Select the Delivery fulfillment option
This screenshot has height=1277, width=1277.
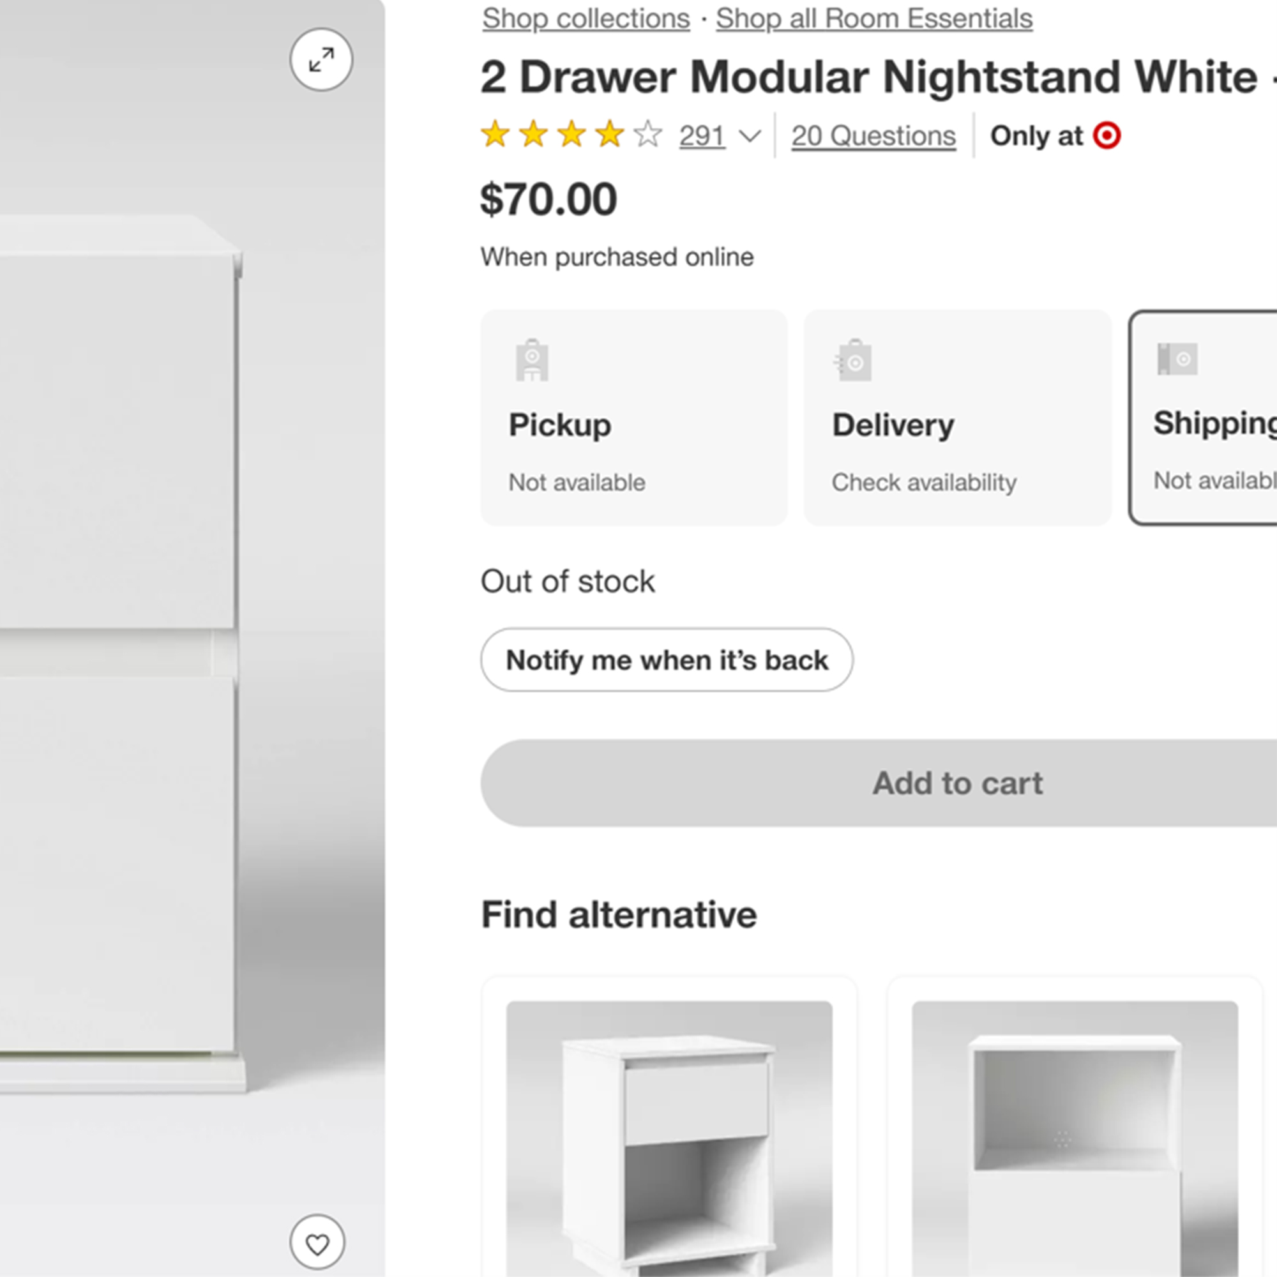tap(958, 418)
